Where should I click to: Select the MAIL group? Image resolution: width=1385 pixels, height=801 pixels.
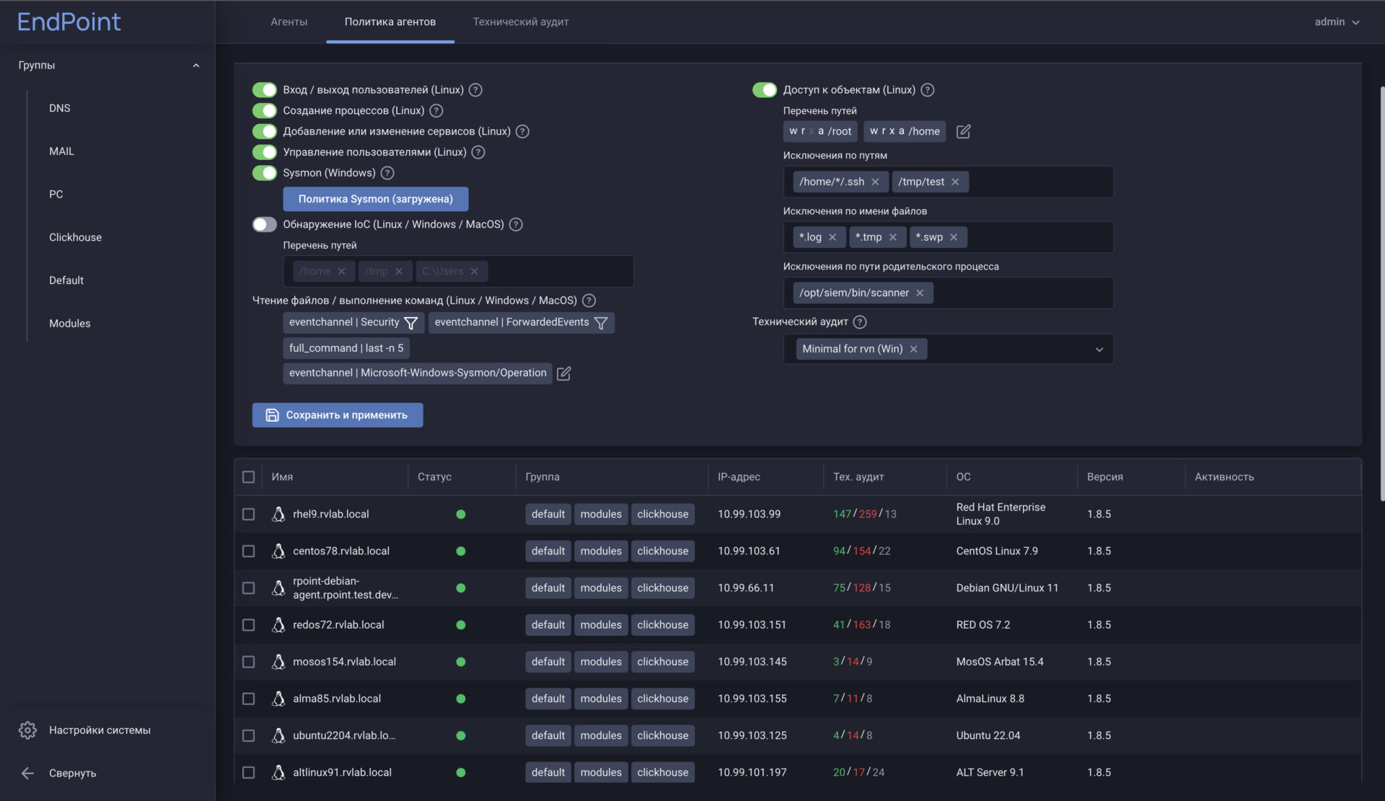[x=62, y=151]
